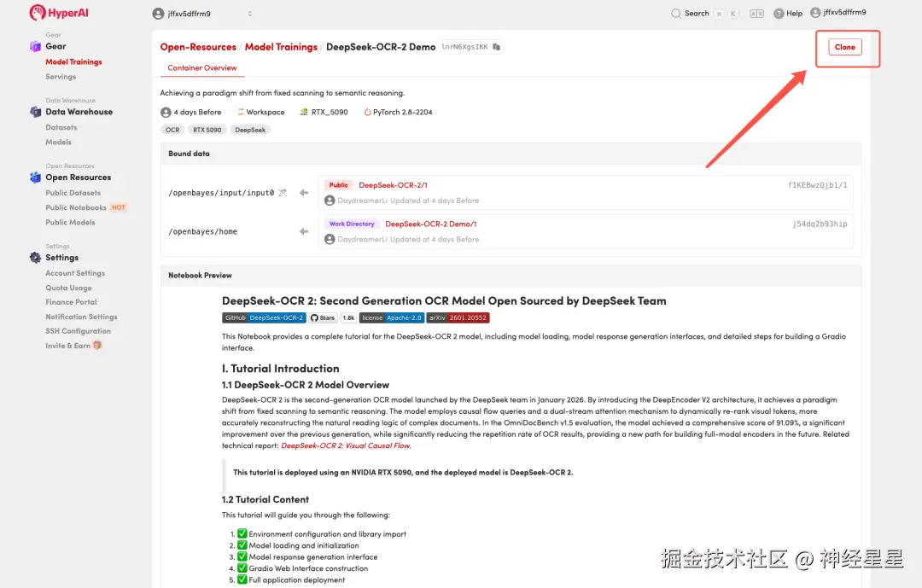Click the f1KEBwzQjb1/1 identifier text
Viewport: 922px width, 588px height.
click(817, 185)
